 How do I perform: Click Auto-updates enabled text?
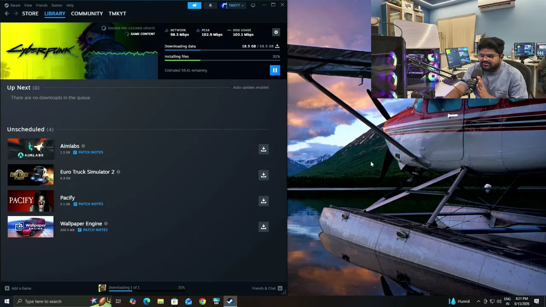point(251,87)
